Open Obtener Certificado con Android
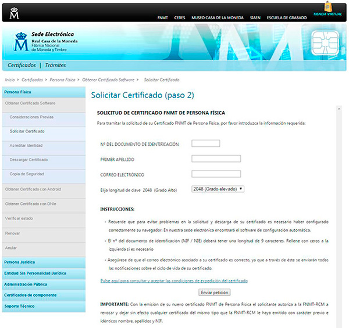 tap(44, 191)
